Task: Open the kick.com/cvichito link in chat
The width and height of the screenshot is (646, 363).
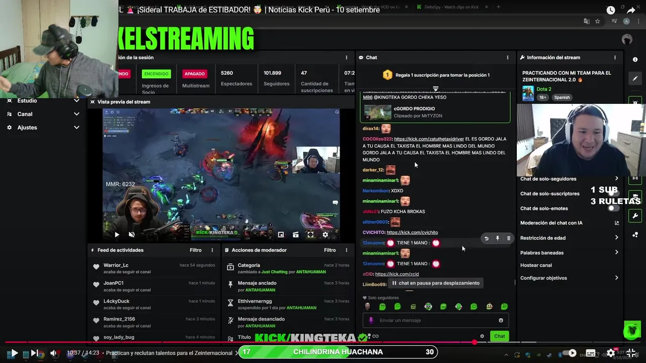Action: click(x=412, y=232)
